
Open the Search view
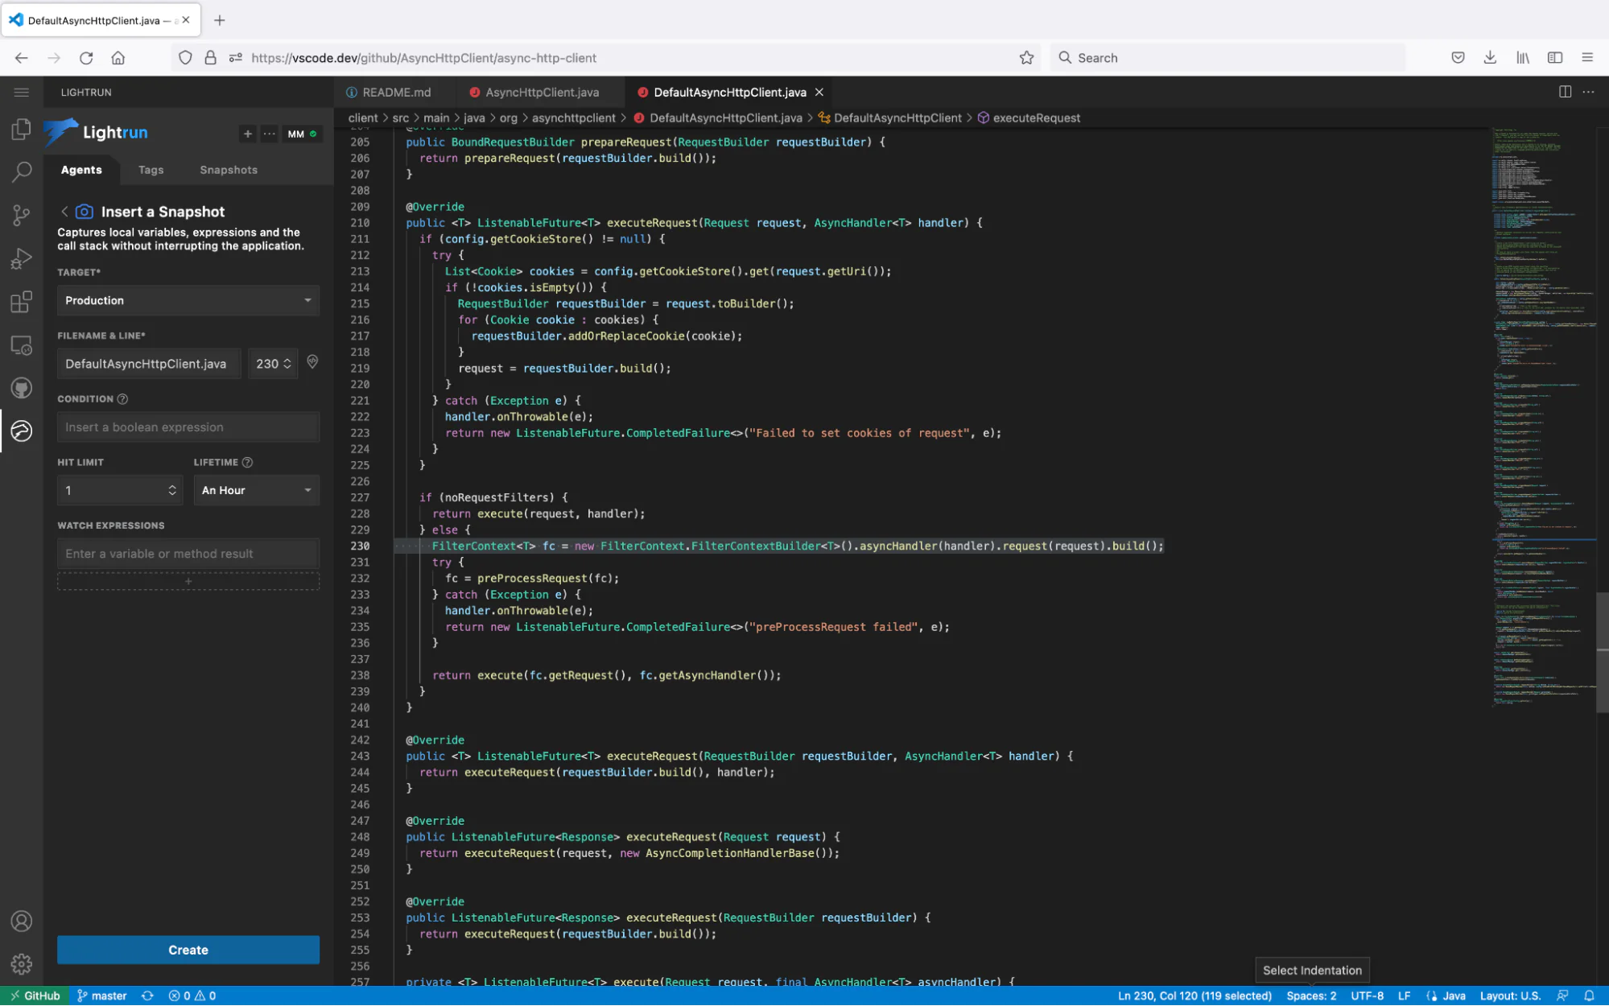21,171
